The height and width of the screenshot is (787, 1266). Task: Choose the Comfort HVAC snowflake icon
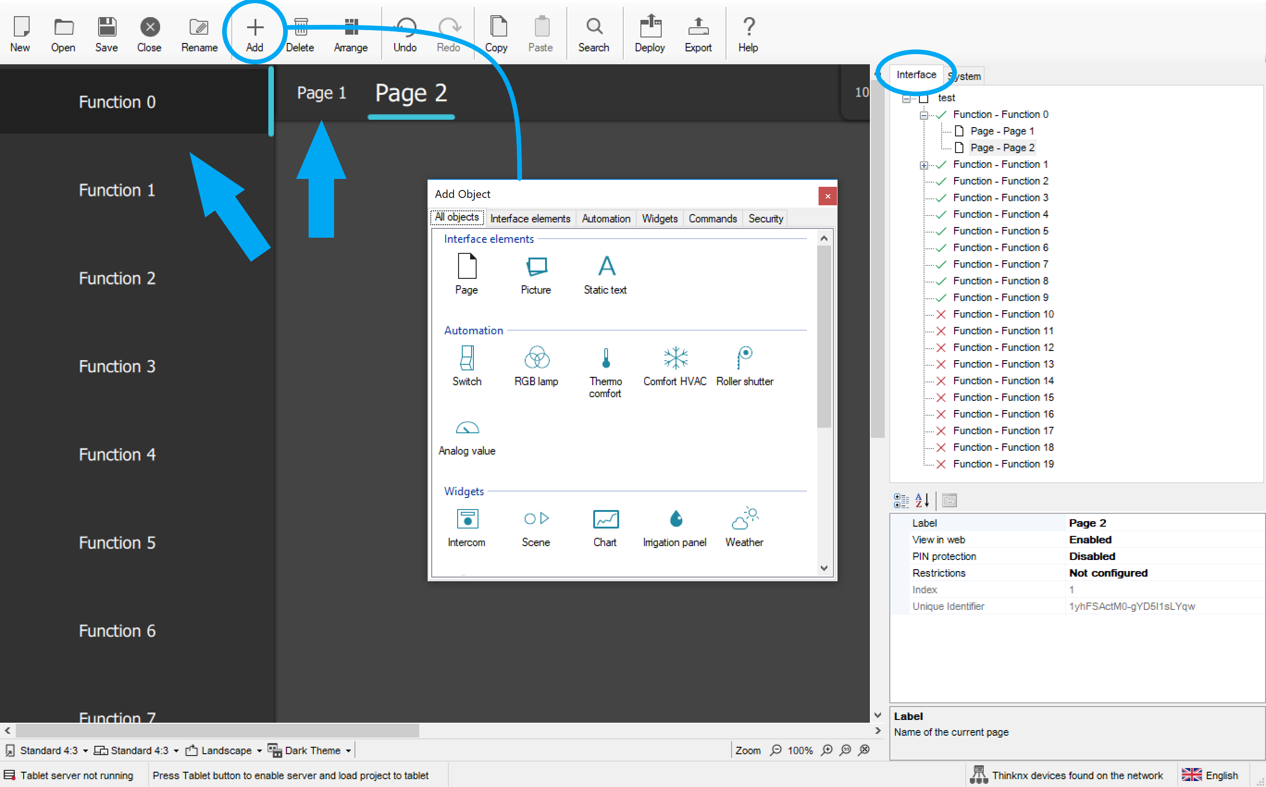pyautogui.click(x=675, y=358)
